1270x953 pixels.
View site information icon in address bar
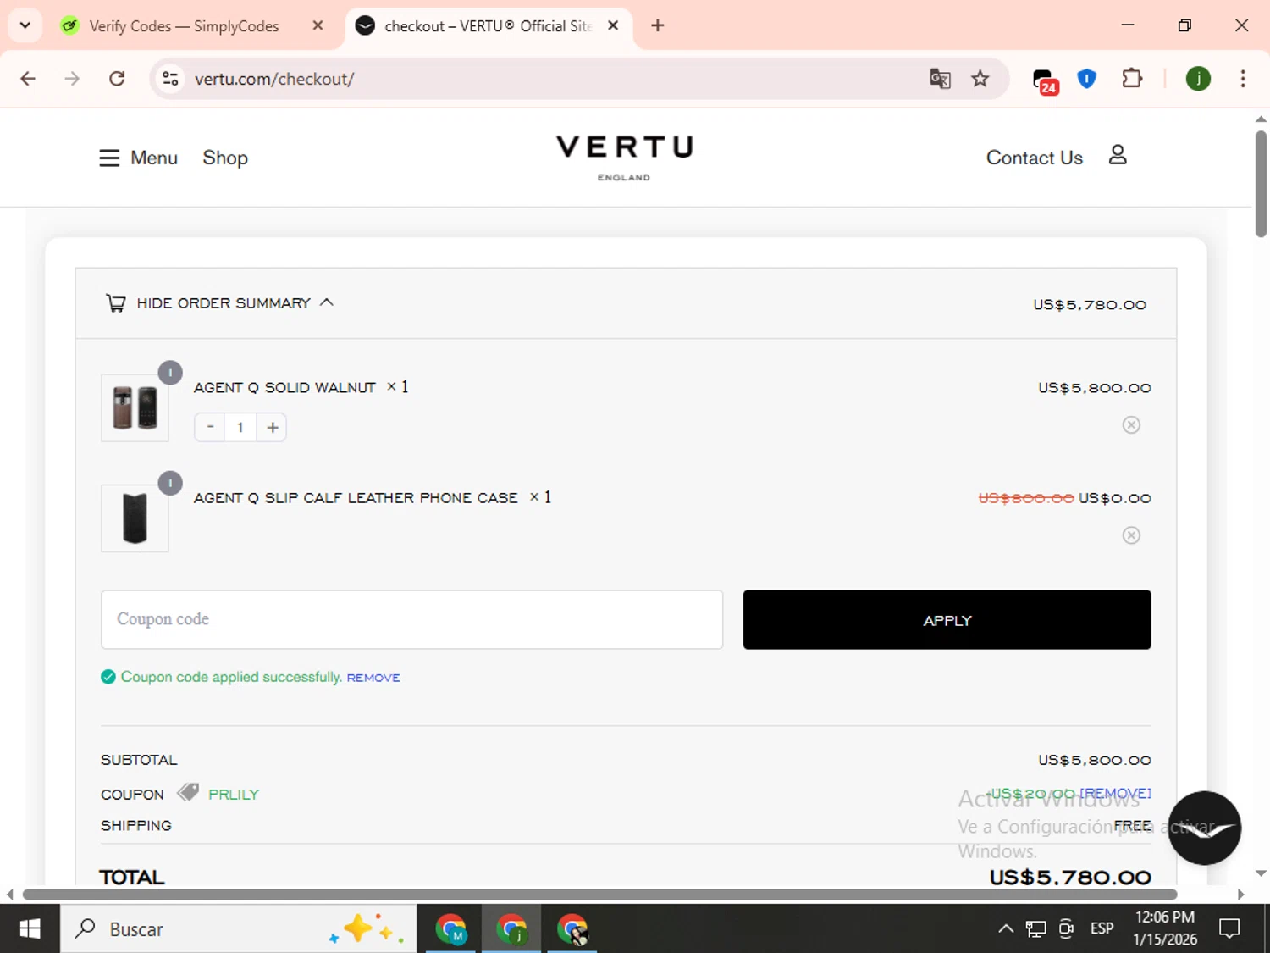coord(170,79)
